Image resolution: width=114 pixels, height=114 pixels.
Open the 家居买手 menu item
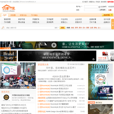point(79,22)
